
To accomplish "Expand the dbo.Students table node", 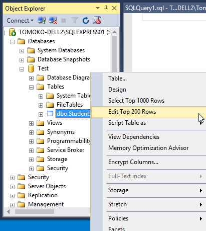I will 41,114.
